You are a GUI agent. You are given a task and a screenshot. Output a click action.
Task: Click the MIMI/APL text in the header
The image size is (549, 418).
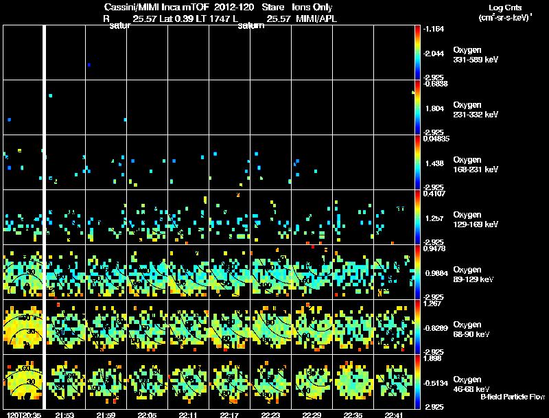(x=316, y=19)
